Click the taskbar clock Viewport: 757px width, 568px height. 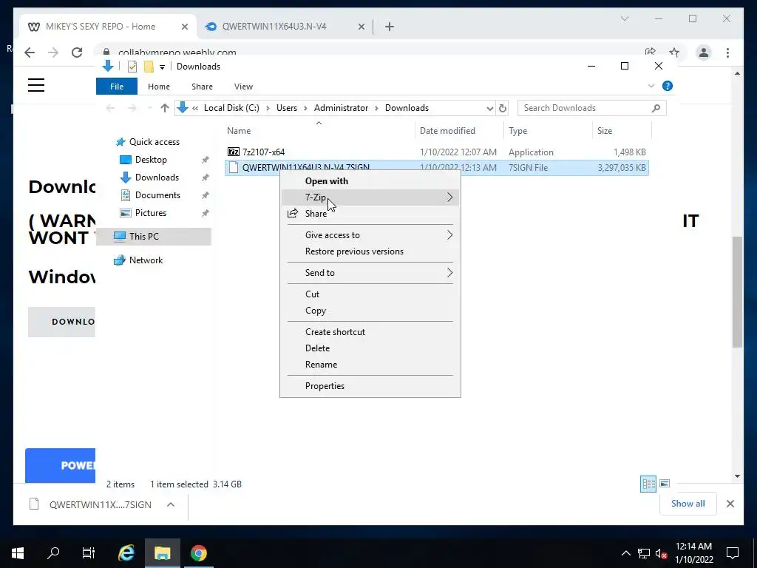(x=693, y=553)
